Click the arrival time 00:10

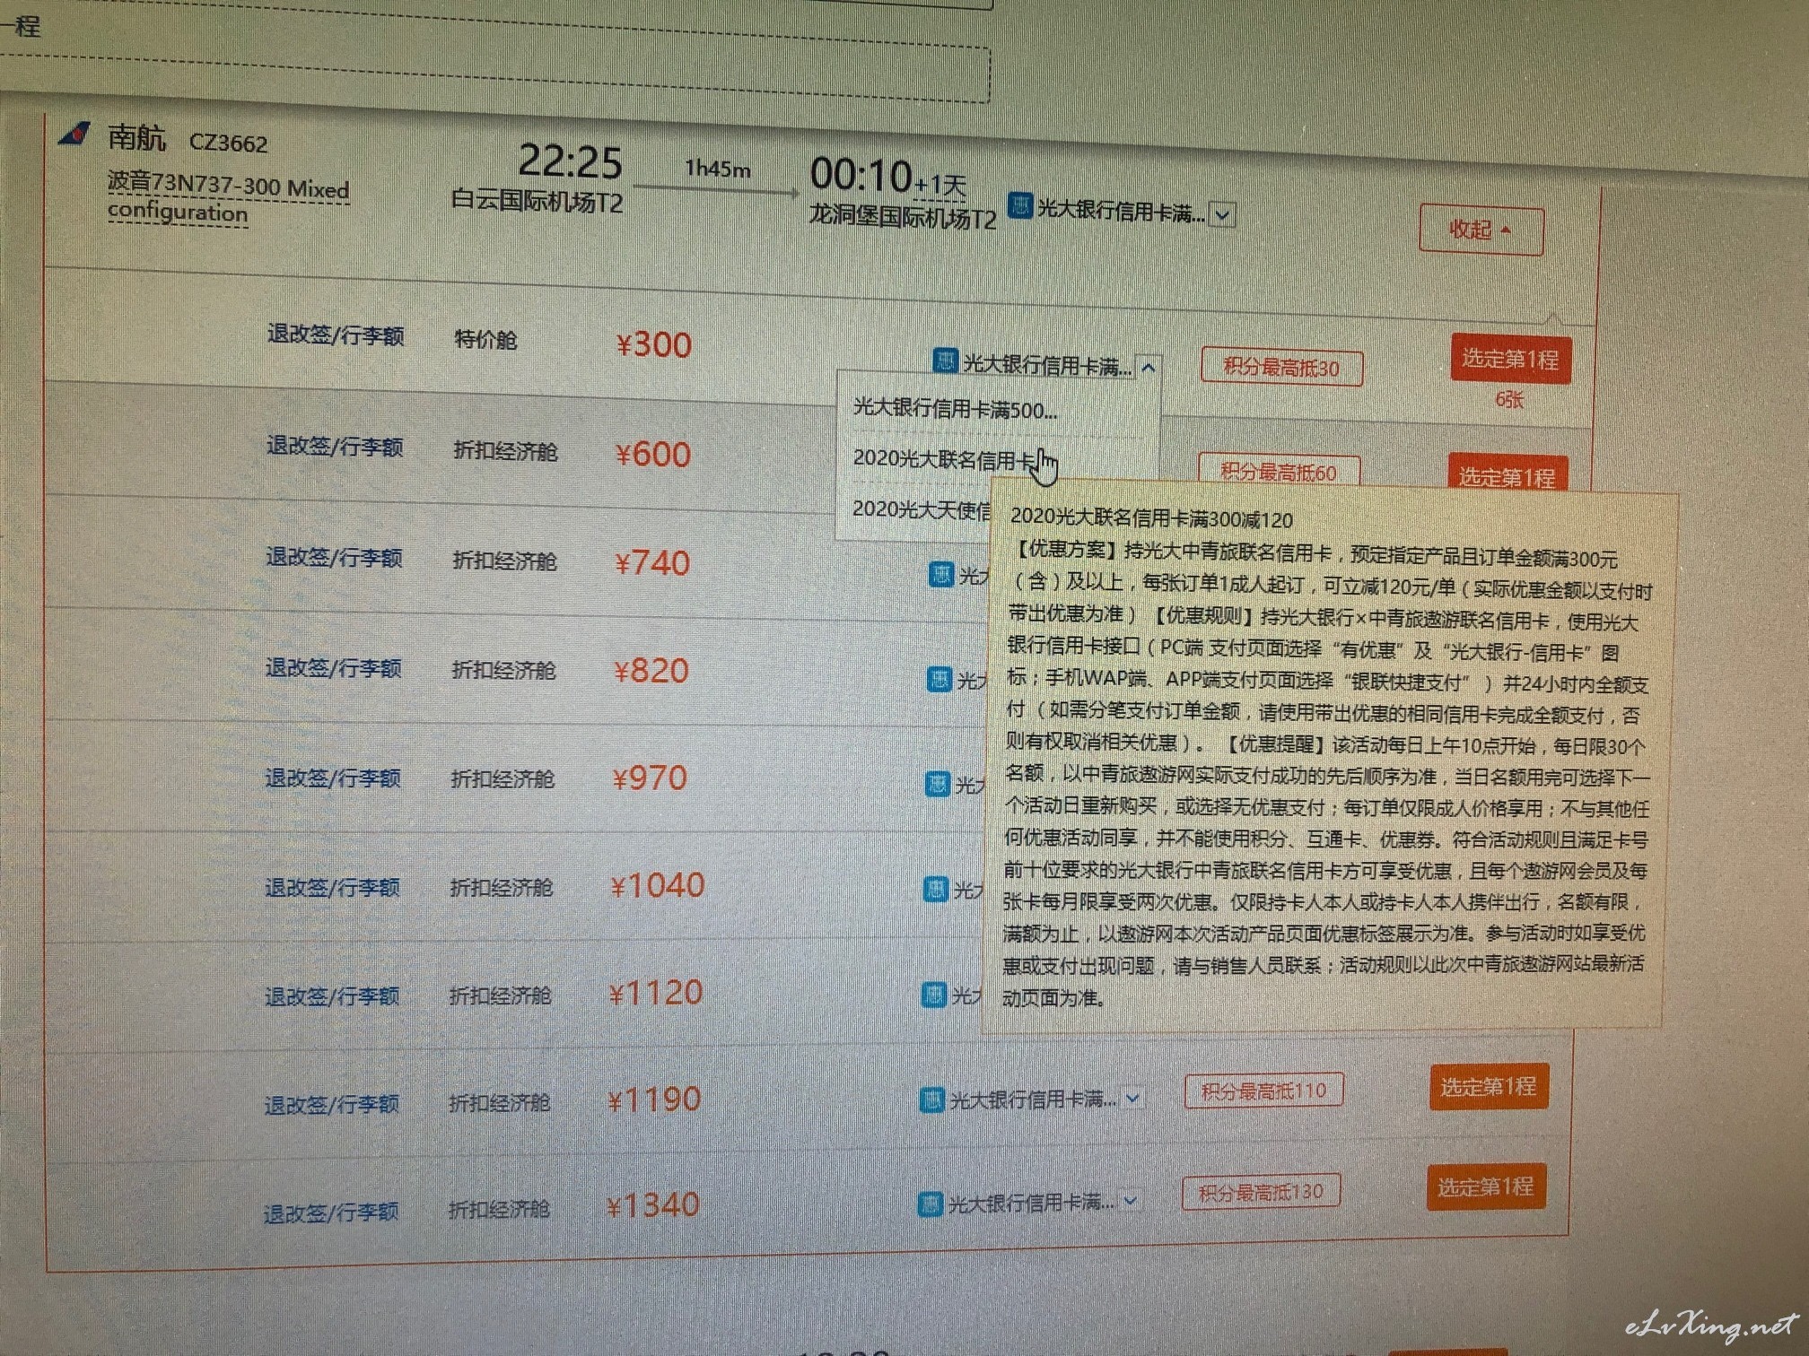click(861, 174)
